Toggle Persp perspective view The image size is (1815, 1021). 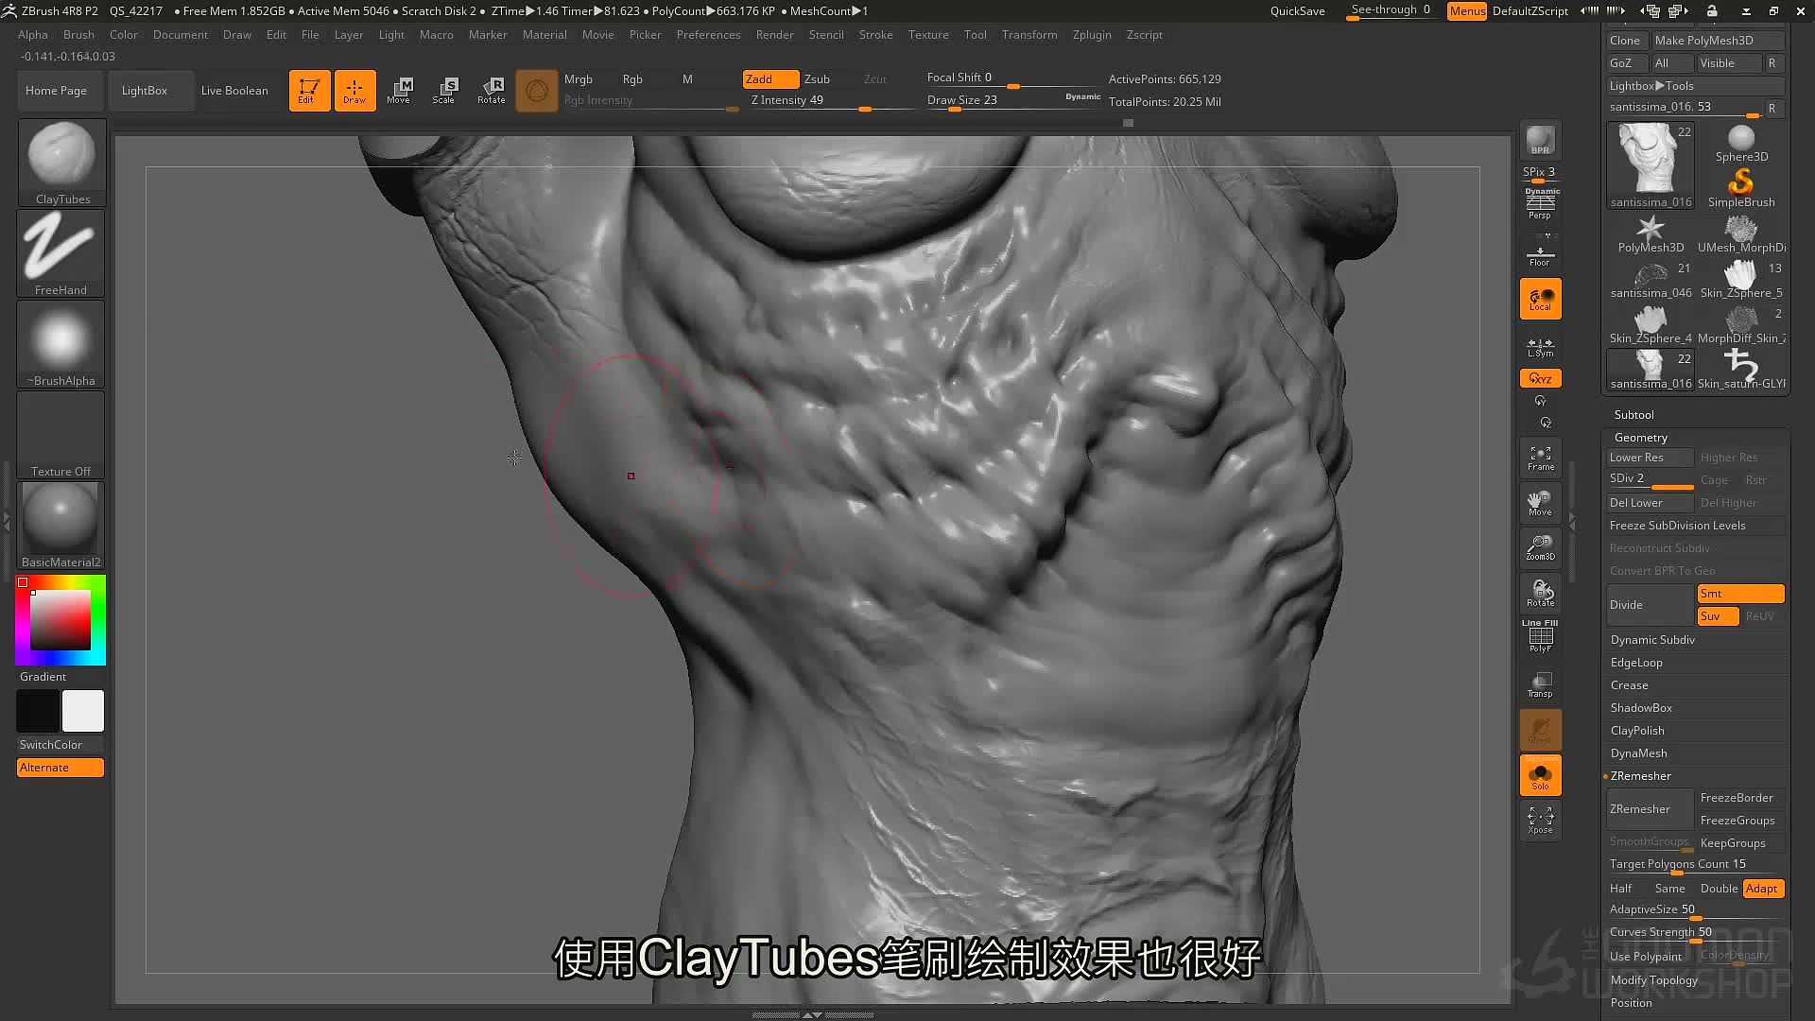1540,204
